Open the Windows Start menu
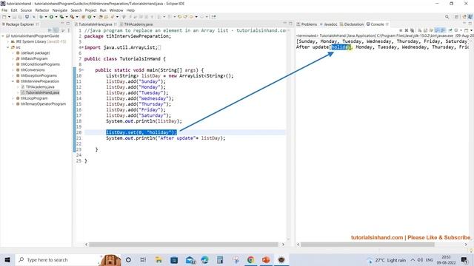The height and width of the screenshot is (266, 474). click(x=7, y=259)
